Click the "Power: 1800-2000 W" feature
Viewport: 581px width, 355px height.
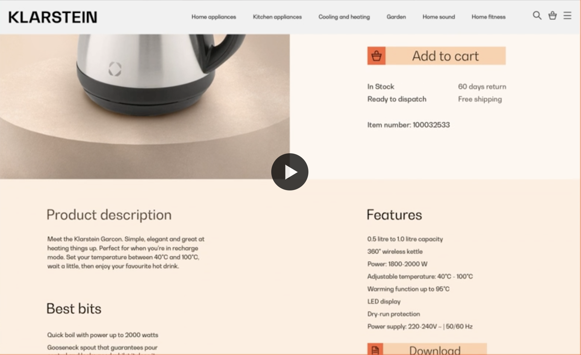point(397,264)
